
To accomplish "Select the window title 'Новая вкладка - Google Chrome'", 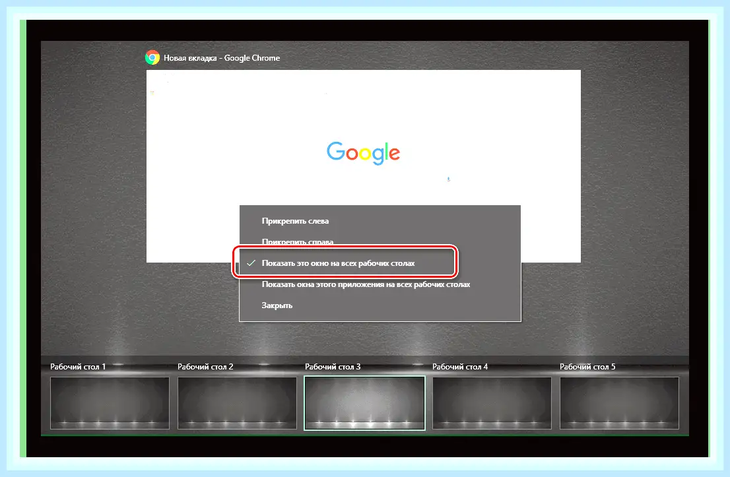I will click(222, 57).
